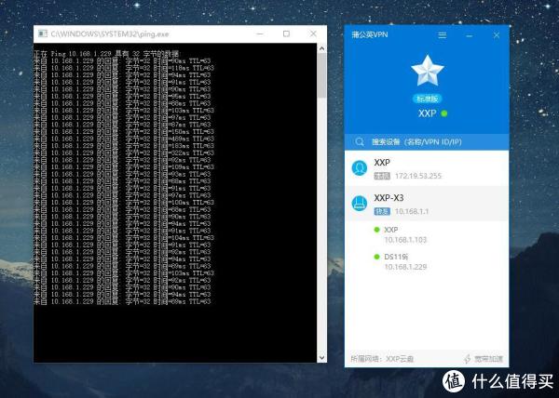Click the ping.exe console title bar icon
559x398 pixels.
pos(42,33)
